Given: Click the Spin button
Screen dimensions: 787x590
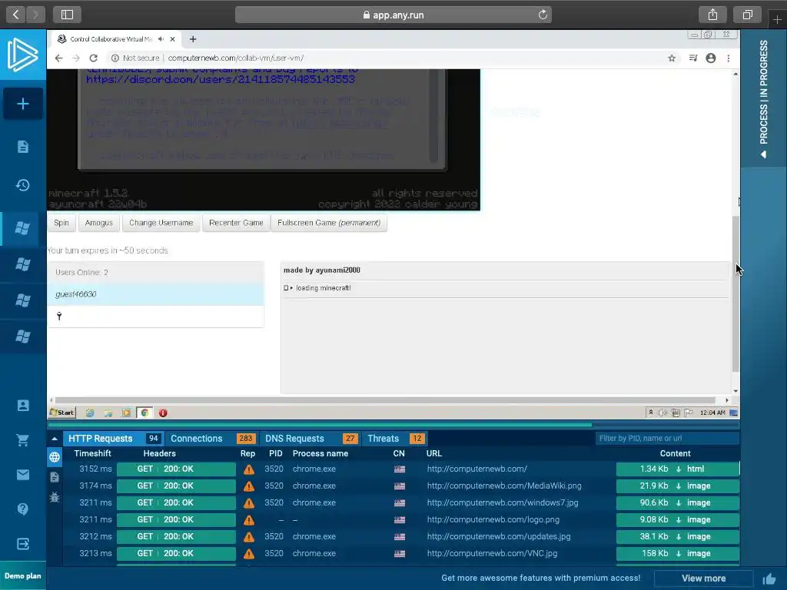Looking at the screenshot, I should click(61, 223).
